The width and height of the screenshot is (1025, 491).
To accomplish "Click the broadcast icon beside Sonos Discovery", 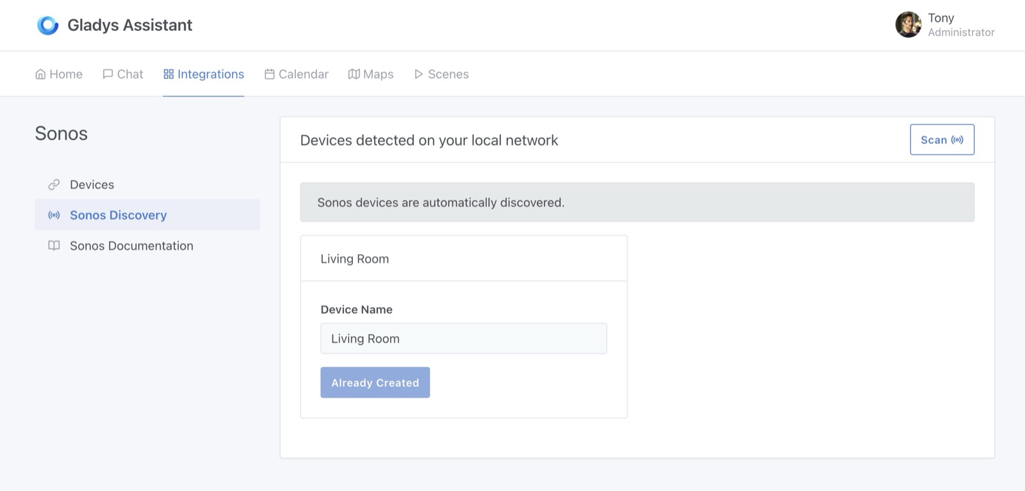I will (x=54, y=215).
